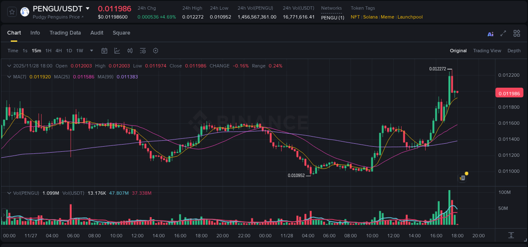Open the chart date range calendar picker
This screenshot has width=528, height=247.
(104, 50)
